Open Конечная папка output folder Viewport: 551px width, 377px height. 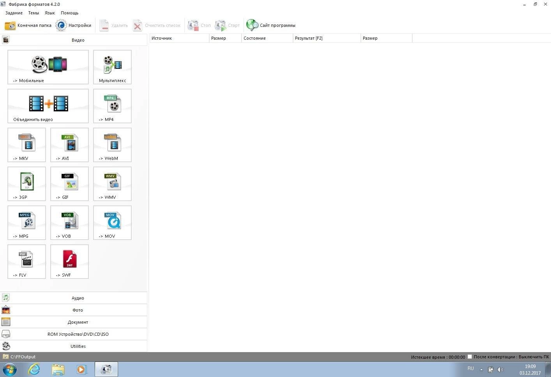tap(28, 25)
